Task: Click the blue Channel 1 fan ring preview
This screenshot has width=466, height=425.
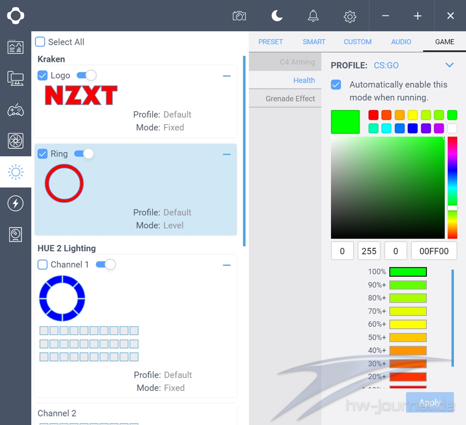Action: (62, 298)
